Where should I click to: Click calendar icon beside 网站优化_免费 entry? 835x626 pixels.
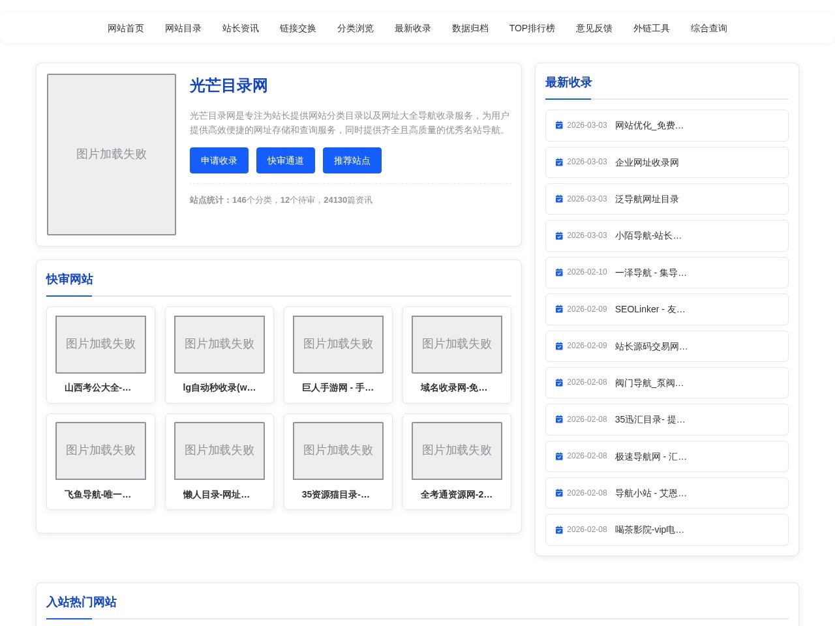tap(559, 125)
